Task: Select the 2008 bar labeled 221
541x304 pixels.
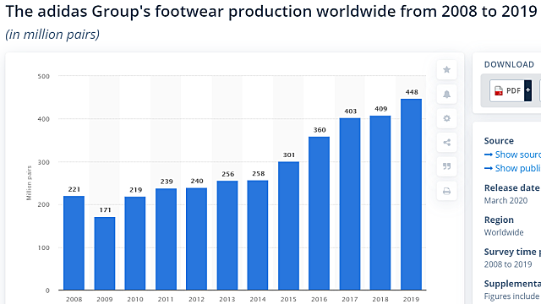Action: click(x=74, y=243)
